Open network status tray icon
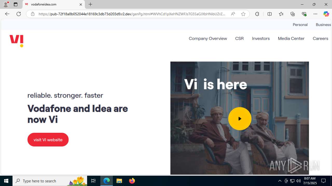The height and width of the screenshot is (186, 332). (292, 181)
